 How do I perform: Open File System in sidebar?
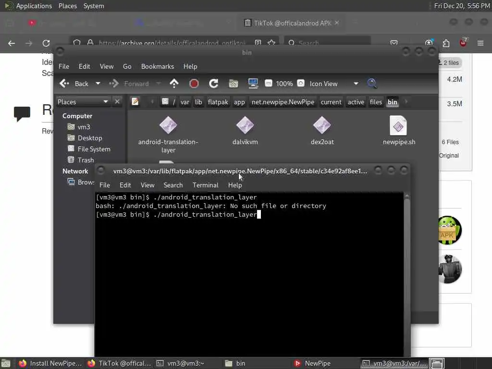pos(89,149)
